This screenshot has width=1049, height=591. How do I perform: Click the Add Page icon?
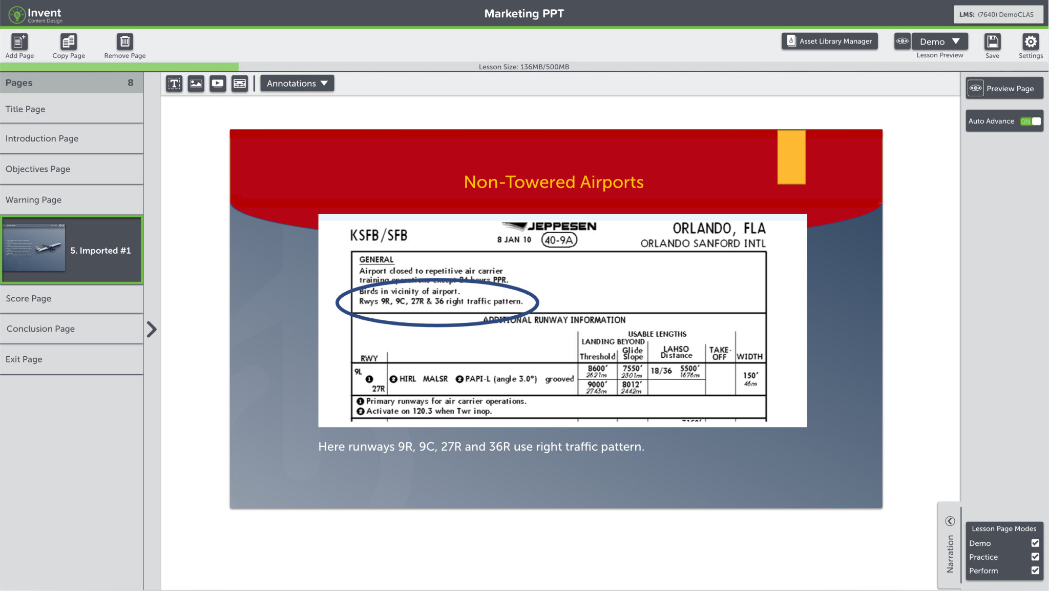[19, 42]
